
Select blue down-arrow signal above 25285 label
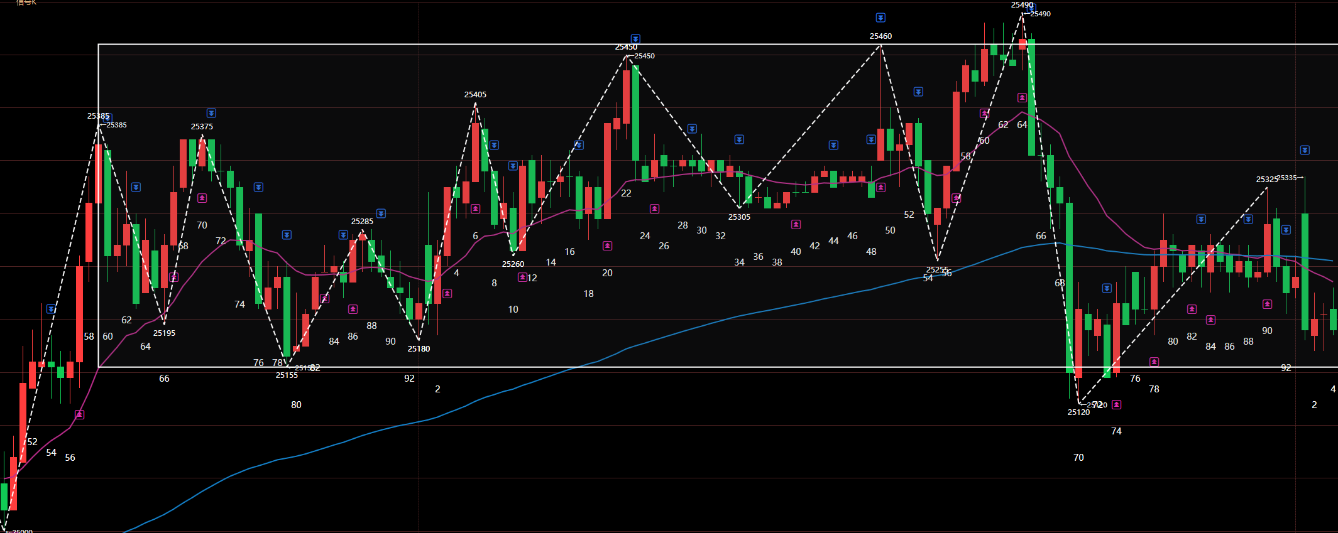click(x=381, y=213)
